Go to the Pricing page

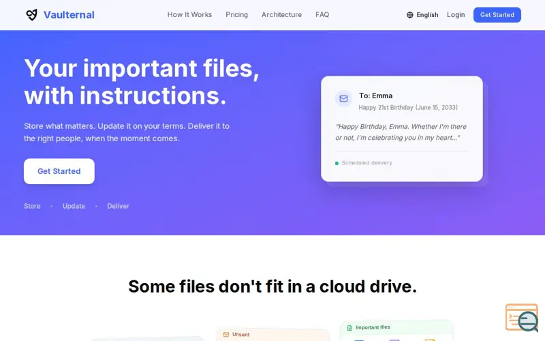pyautogui.click(x=236, y=14)
